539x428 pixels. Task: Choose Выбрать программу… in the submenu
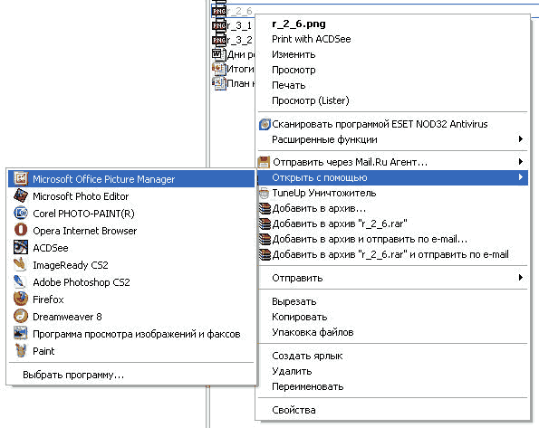(x=73, y=375)
